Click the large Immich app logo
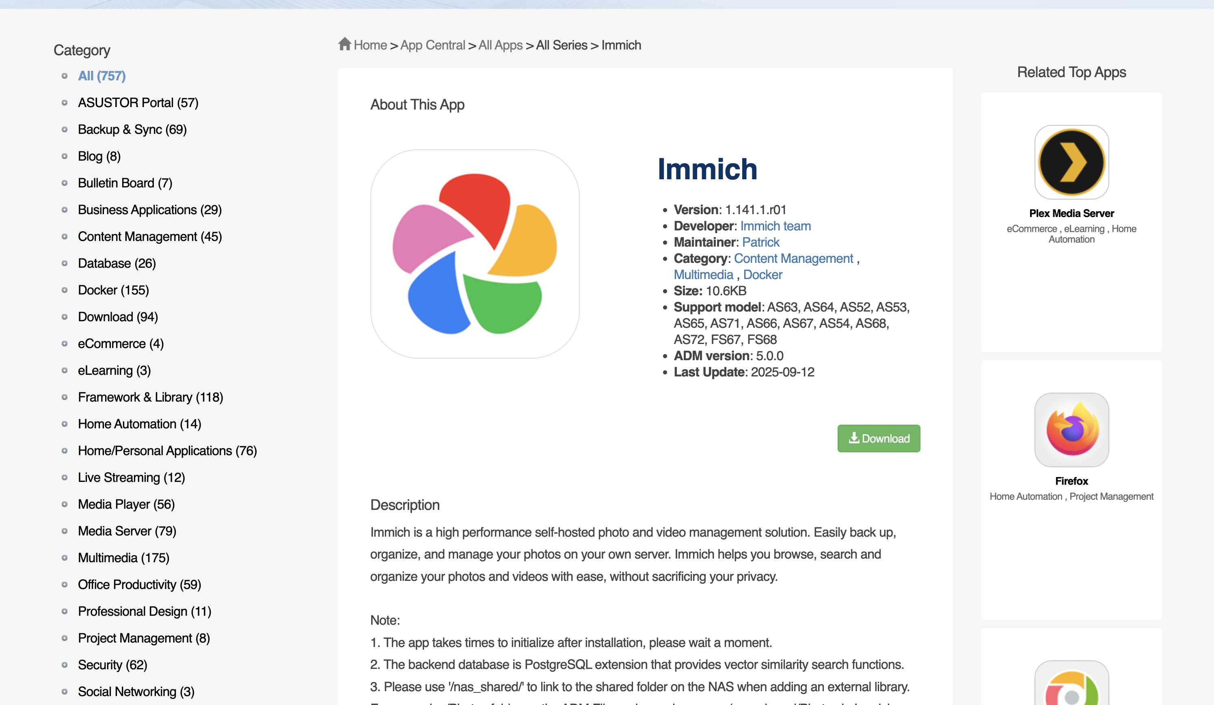Image resolution: width=1214 pixels, height=705 pixels. (x=475, y=254)
